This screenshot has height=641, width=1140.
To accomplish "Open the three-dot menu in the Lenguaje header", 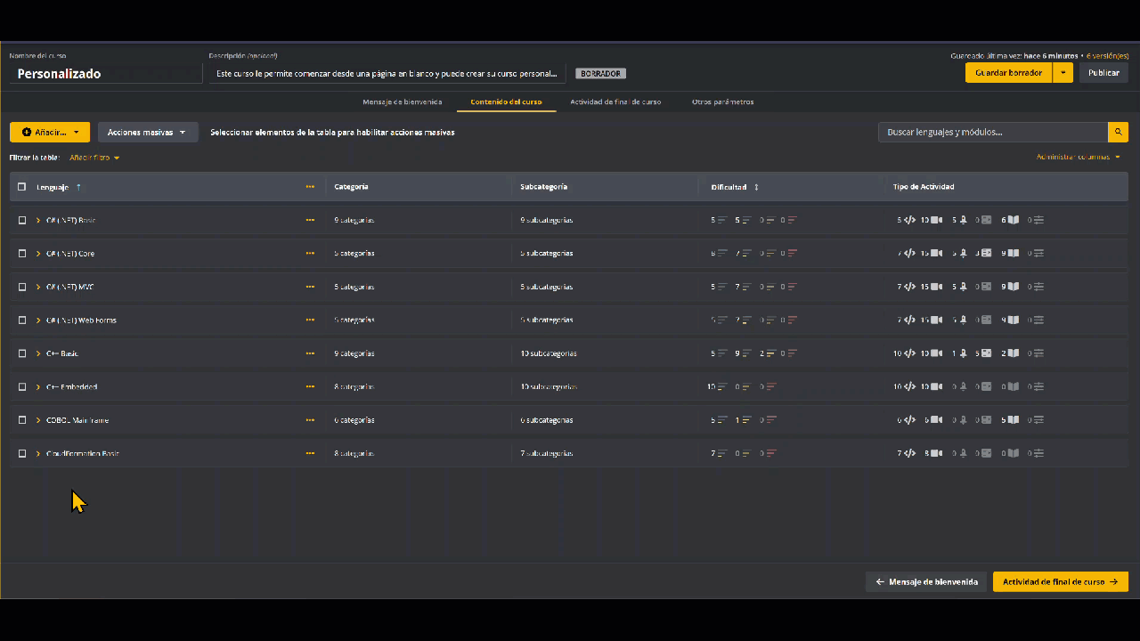I will pyautogui.click(x=310, y=187).
